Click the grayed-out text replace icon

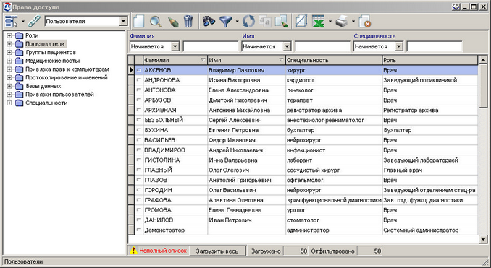point(265,21)
